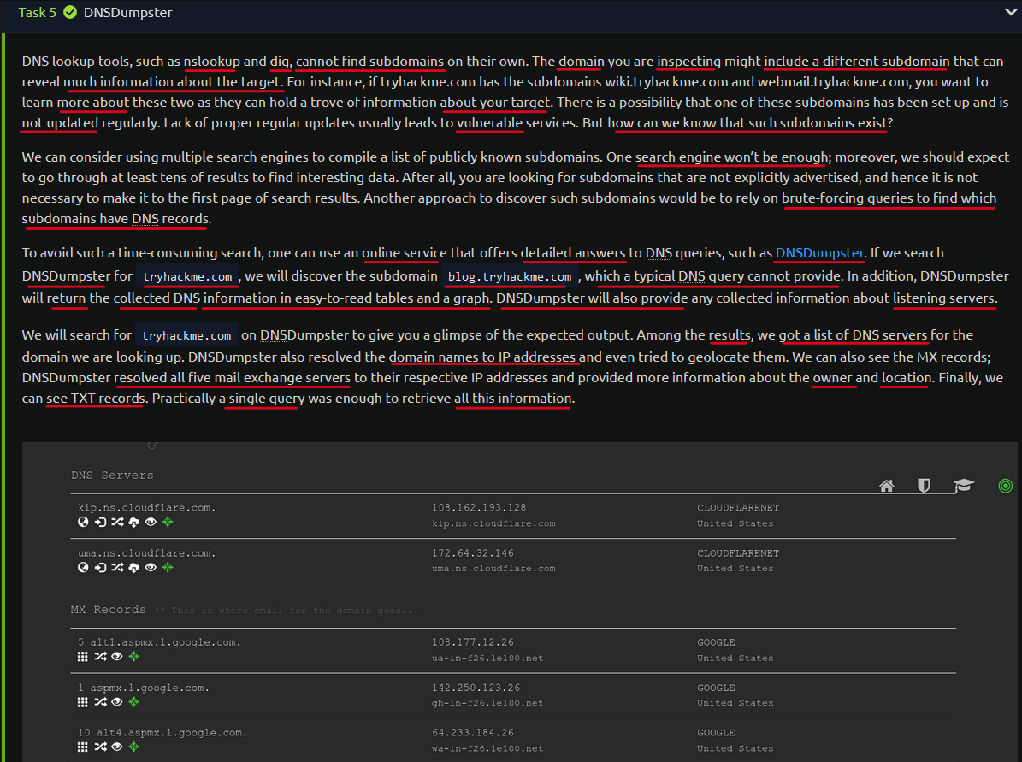
Task: Click the MX Records section heading
Action: coord(109,610)
